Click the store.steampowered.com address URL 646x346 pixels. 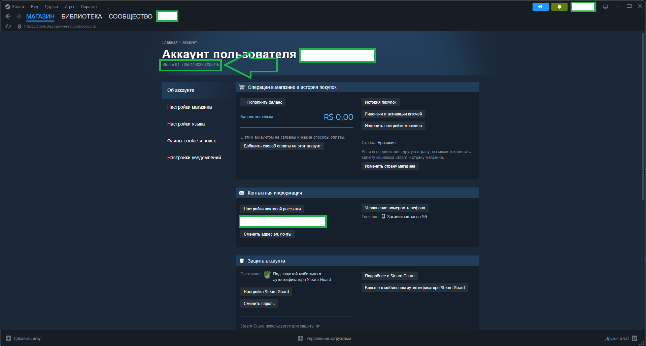click(60, 26)
